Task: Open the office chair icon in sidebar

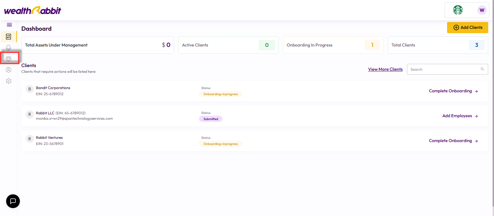Action: (9, 48)
